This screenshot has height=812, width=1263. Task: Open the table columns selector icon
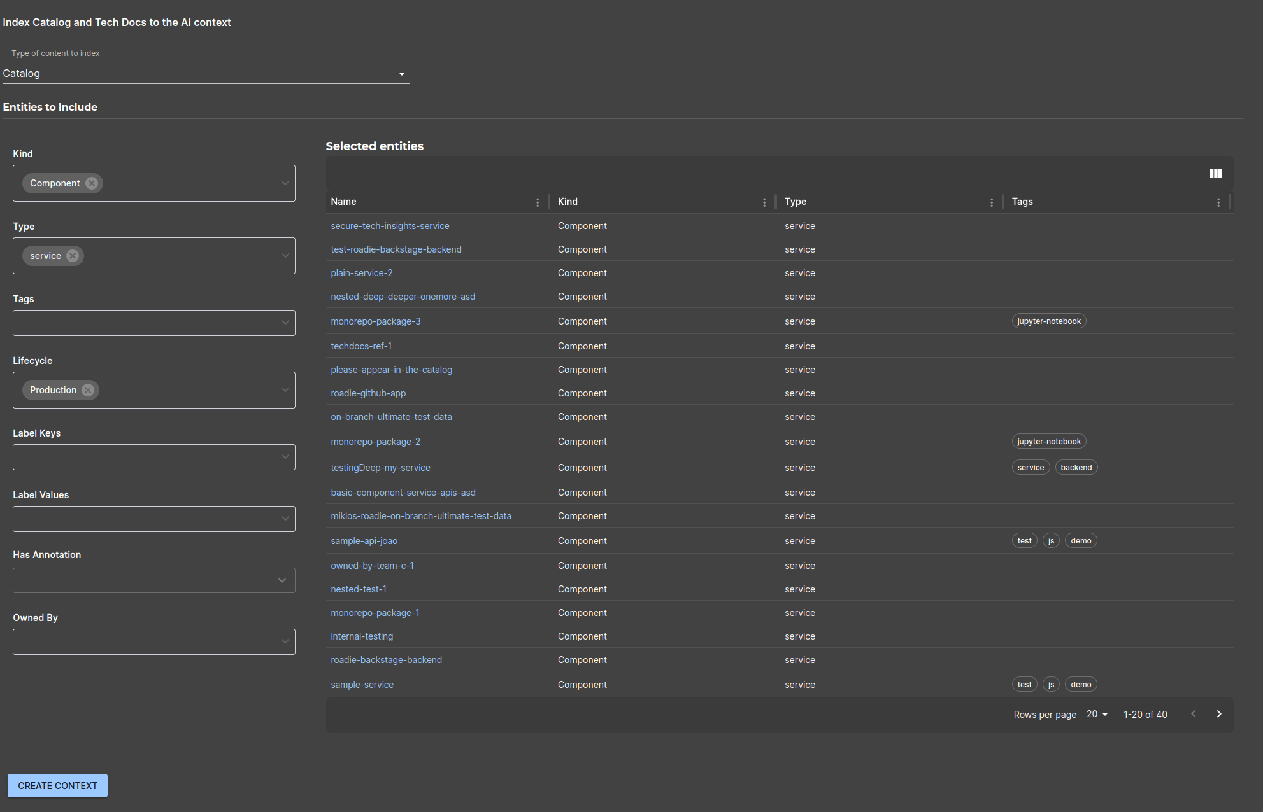[x=1215, y=174]
